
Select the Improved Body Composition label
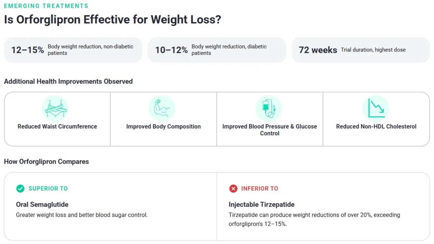(x=163, y=127)
